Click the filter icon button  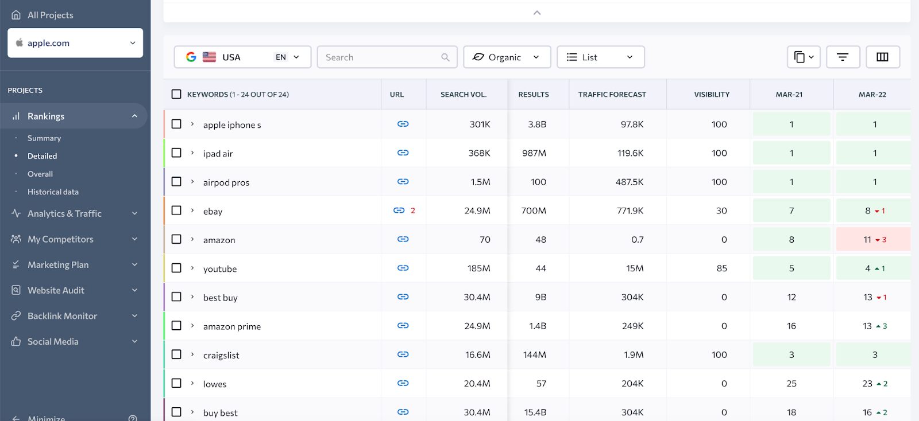pyautogui.click(x=843, y=57)
